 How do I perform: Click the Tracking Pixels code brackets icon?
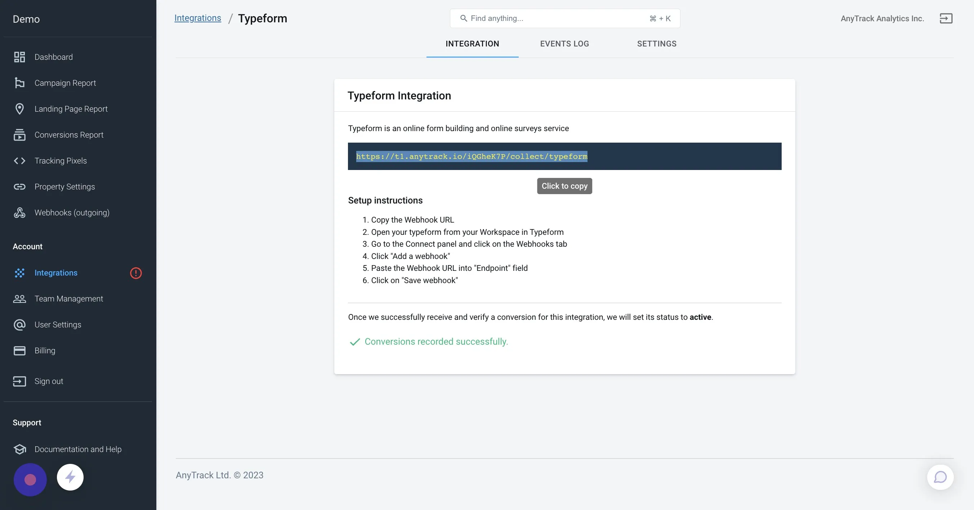[19, 161]
